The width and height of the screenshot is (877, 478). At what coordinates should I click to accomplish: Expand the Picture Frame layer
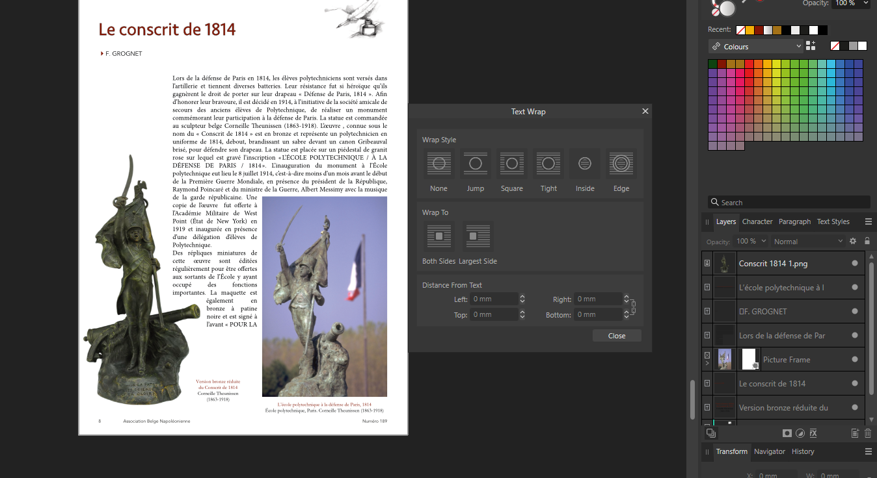pyautogui.click(x=707, y=364)
